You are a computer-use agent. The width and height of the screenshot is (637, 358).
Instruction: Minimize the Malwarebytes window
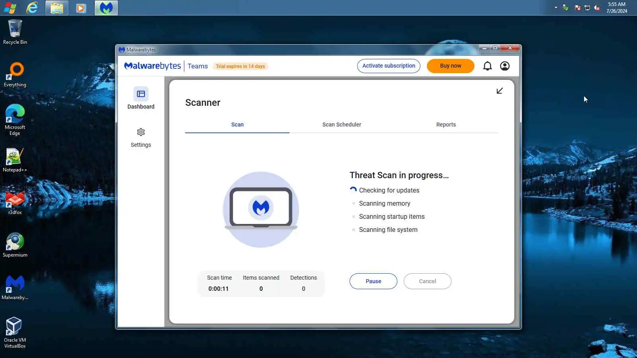tap(484, 48)
